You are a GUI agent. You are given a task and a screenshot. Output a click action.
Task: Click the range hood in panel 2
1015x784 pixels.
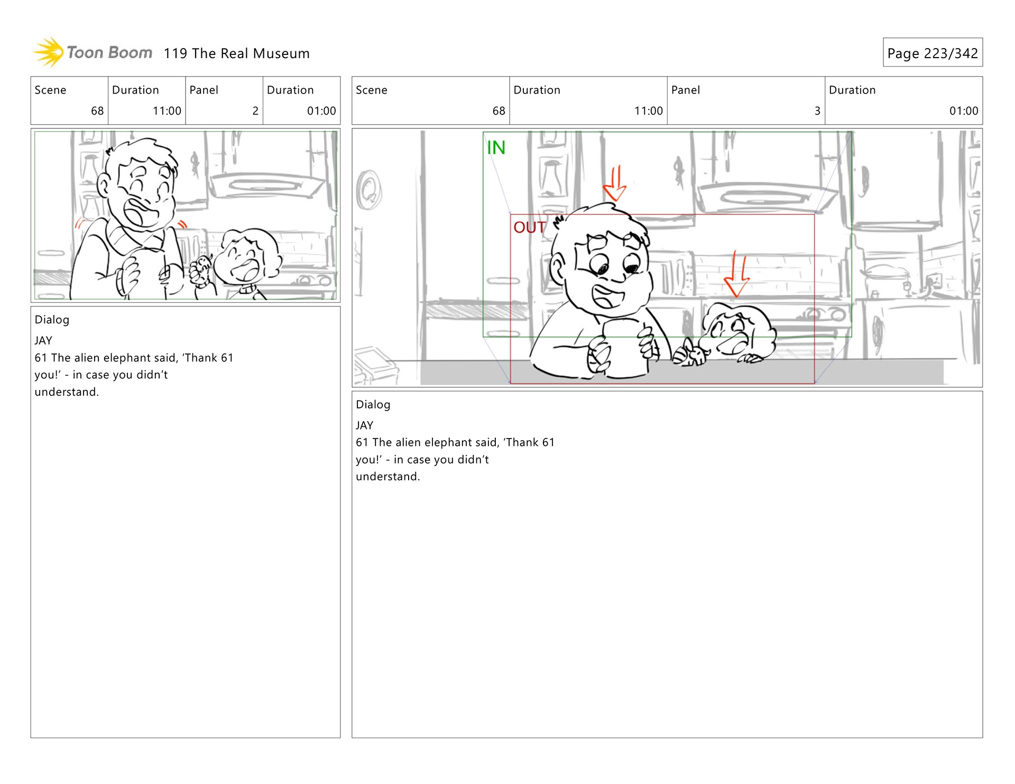266,186
